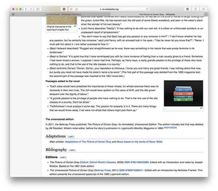Go forward with Safari's forward arrow
This screenshot has height=191, width=218.
(31, 9)
